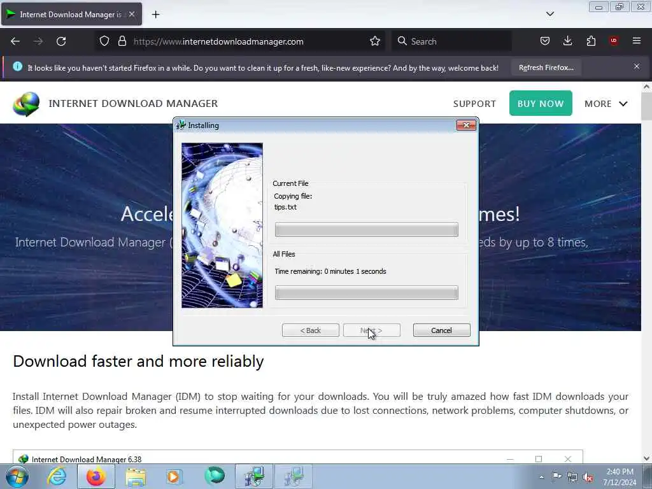Close the Internet Download Manager tab
The width and height of the screenshot is (652, 489).
(x=132, y=14)
